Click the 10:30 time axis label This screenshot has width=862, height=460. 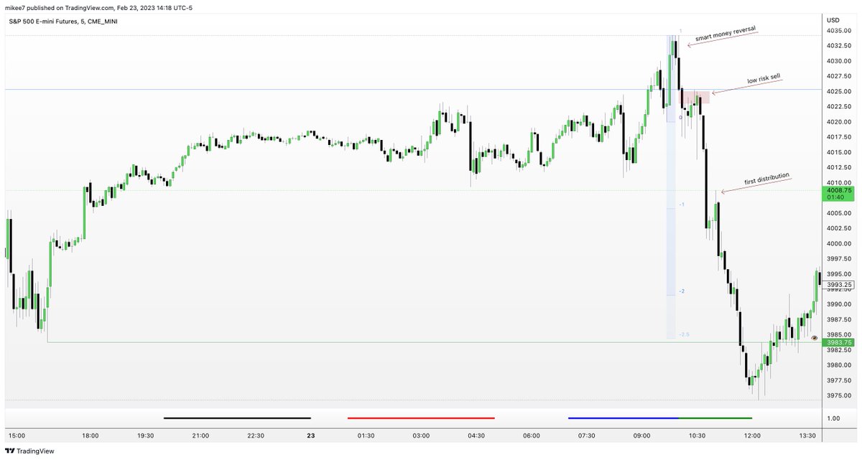point(697,436)
